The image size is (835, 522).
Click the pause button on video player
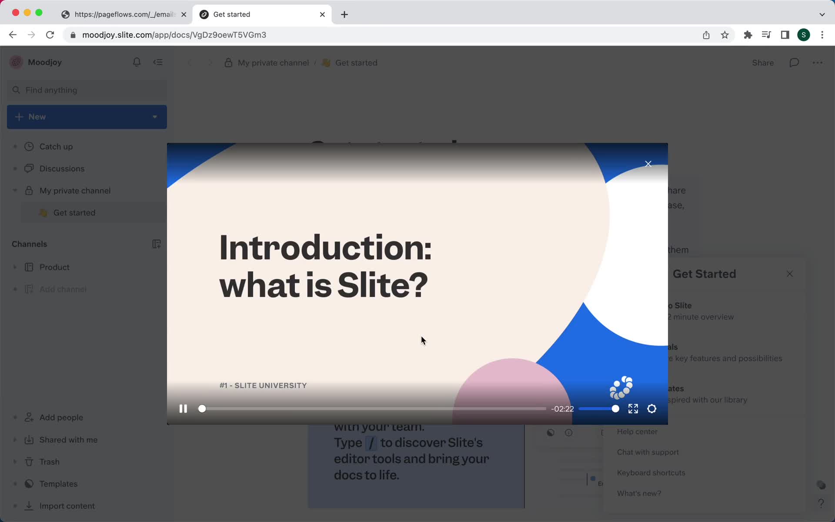coord(183,408)
